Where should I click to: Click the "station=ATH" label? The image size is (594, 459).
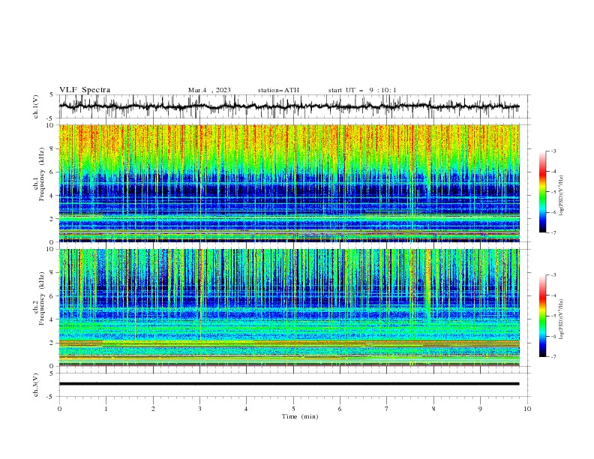coord(278,90)
